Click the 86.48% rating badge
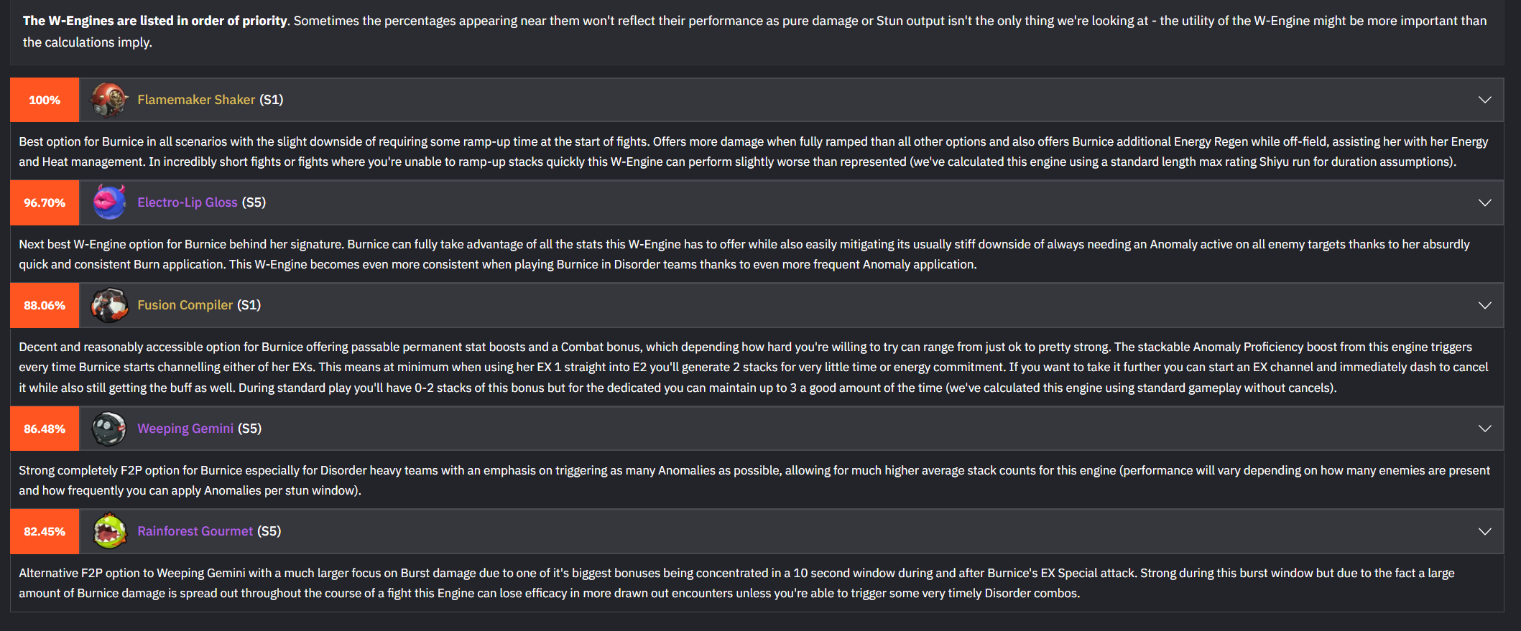This screenshot has width=1521, height=631. click(x=45, y=429)
